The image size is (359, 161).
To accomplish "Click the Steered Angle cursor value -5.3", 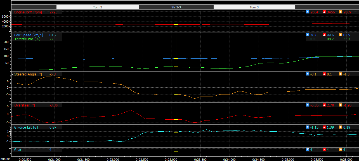I will click(x=53, y=74).
